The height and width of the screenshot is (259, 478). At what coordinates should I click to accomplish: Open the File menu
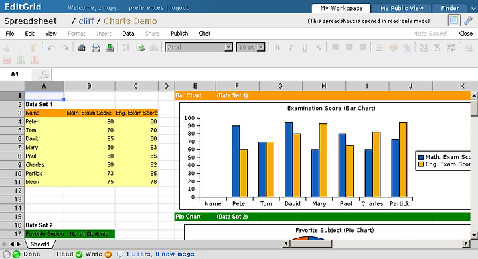coord(10,33)
